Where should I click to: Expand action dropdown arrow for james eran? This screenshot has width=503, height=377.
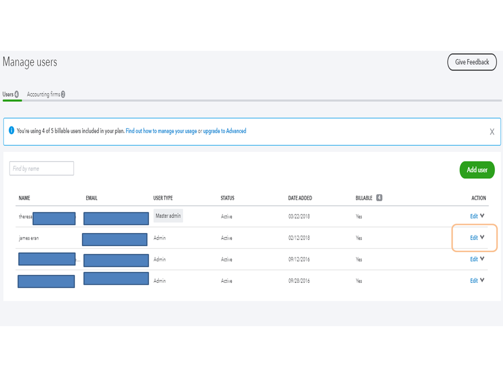(x=482, y=238)
